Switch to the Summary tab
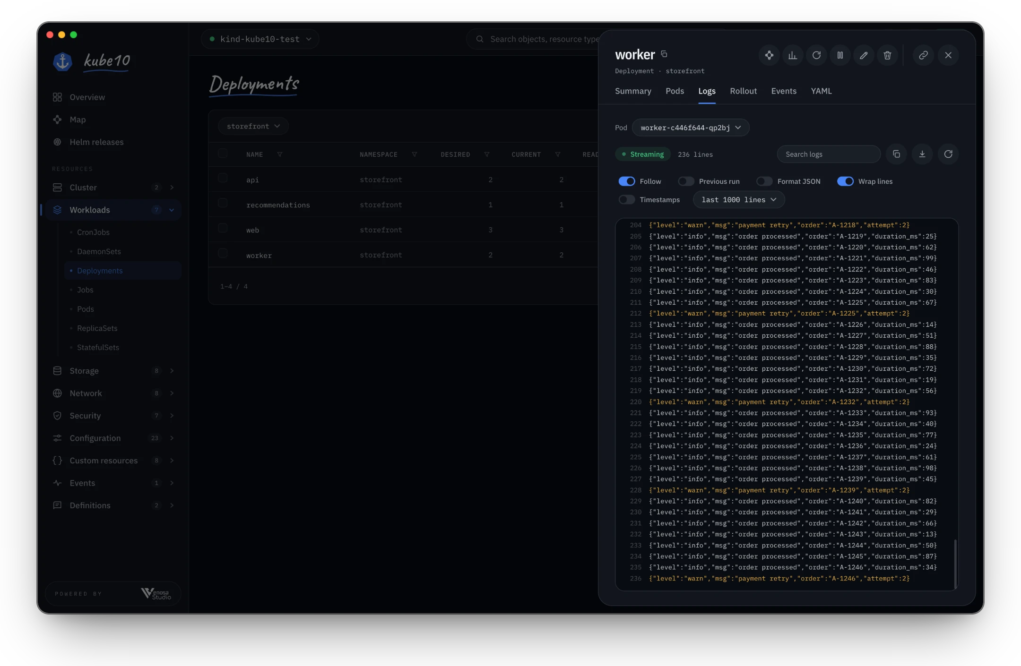1021x666 pixels. pos(633,91)
